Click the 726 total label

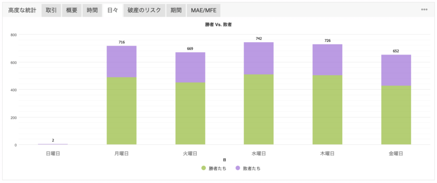pyautogui.click(x=327, y=41)
